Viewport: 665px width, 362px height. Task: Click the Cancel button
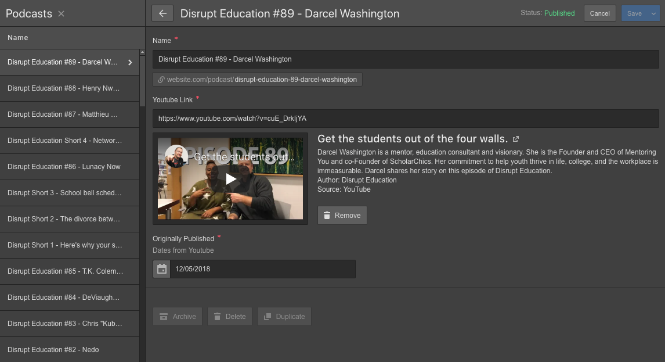pos(599,13)
